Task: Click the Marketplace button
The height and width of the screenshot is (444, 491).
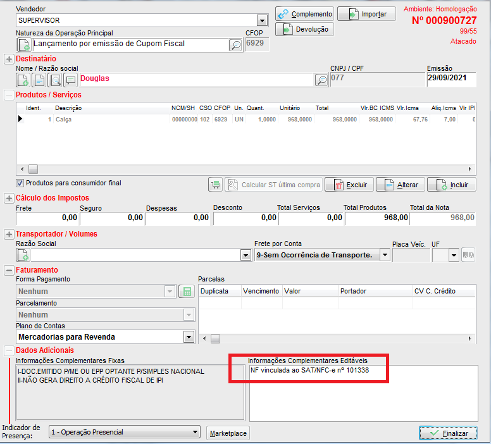Action: [228, 433]
